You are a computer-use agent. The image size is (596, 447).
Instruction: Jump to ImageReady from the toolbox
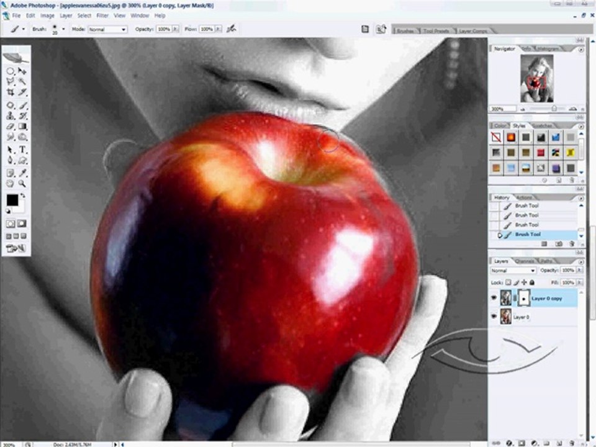16,248
